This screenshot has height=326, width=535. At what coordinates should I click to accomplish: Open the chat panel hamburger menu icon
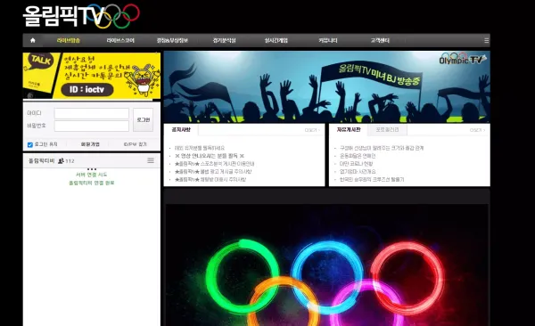coord(151,160)
